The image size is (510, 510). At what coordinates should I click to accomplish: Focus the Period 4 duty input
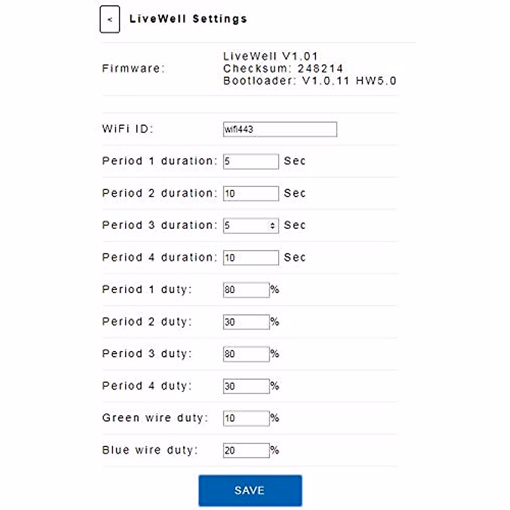coord(246,386)
